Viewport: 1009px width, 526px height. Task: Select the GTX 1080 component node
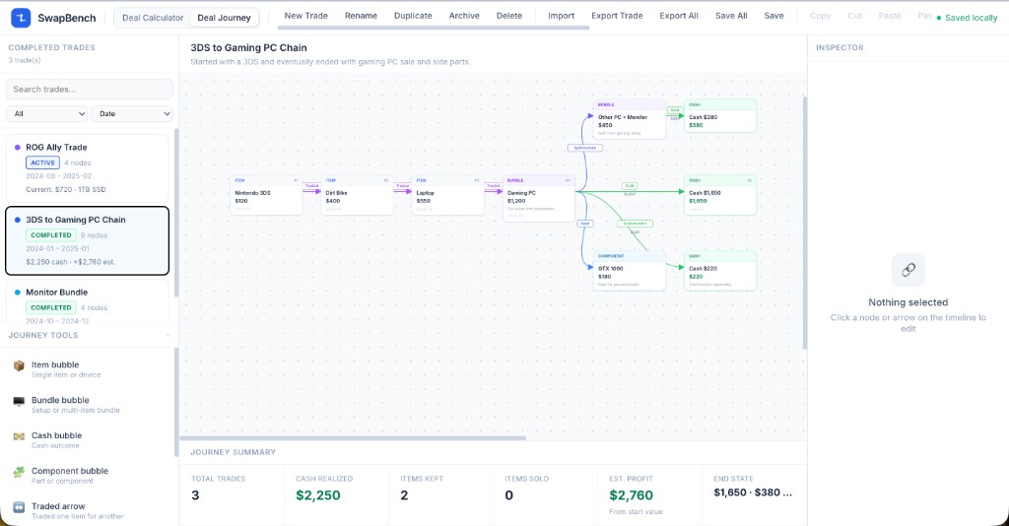tap(630, 271)
